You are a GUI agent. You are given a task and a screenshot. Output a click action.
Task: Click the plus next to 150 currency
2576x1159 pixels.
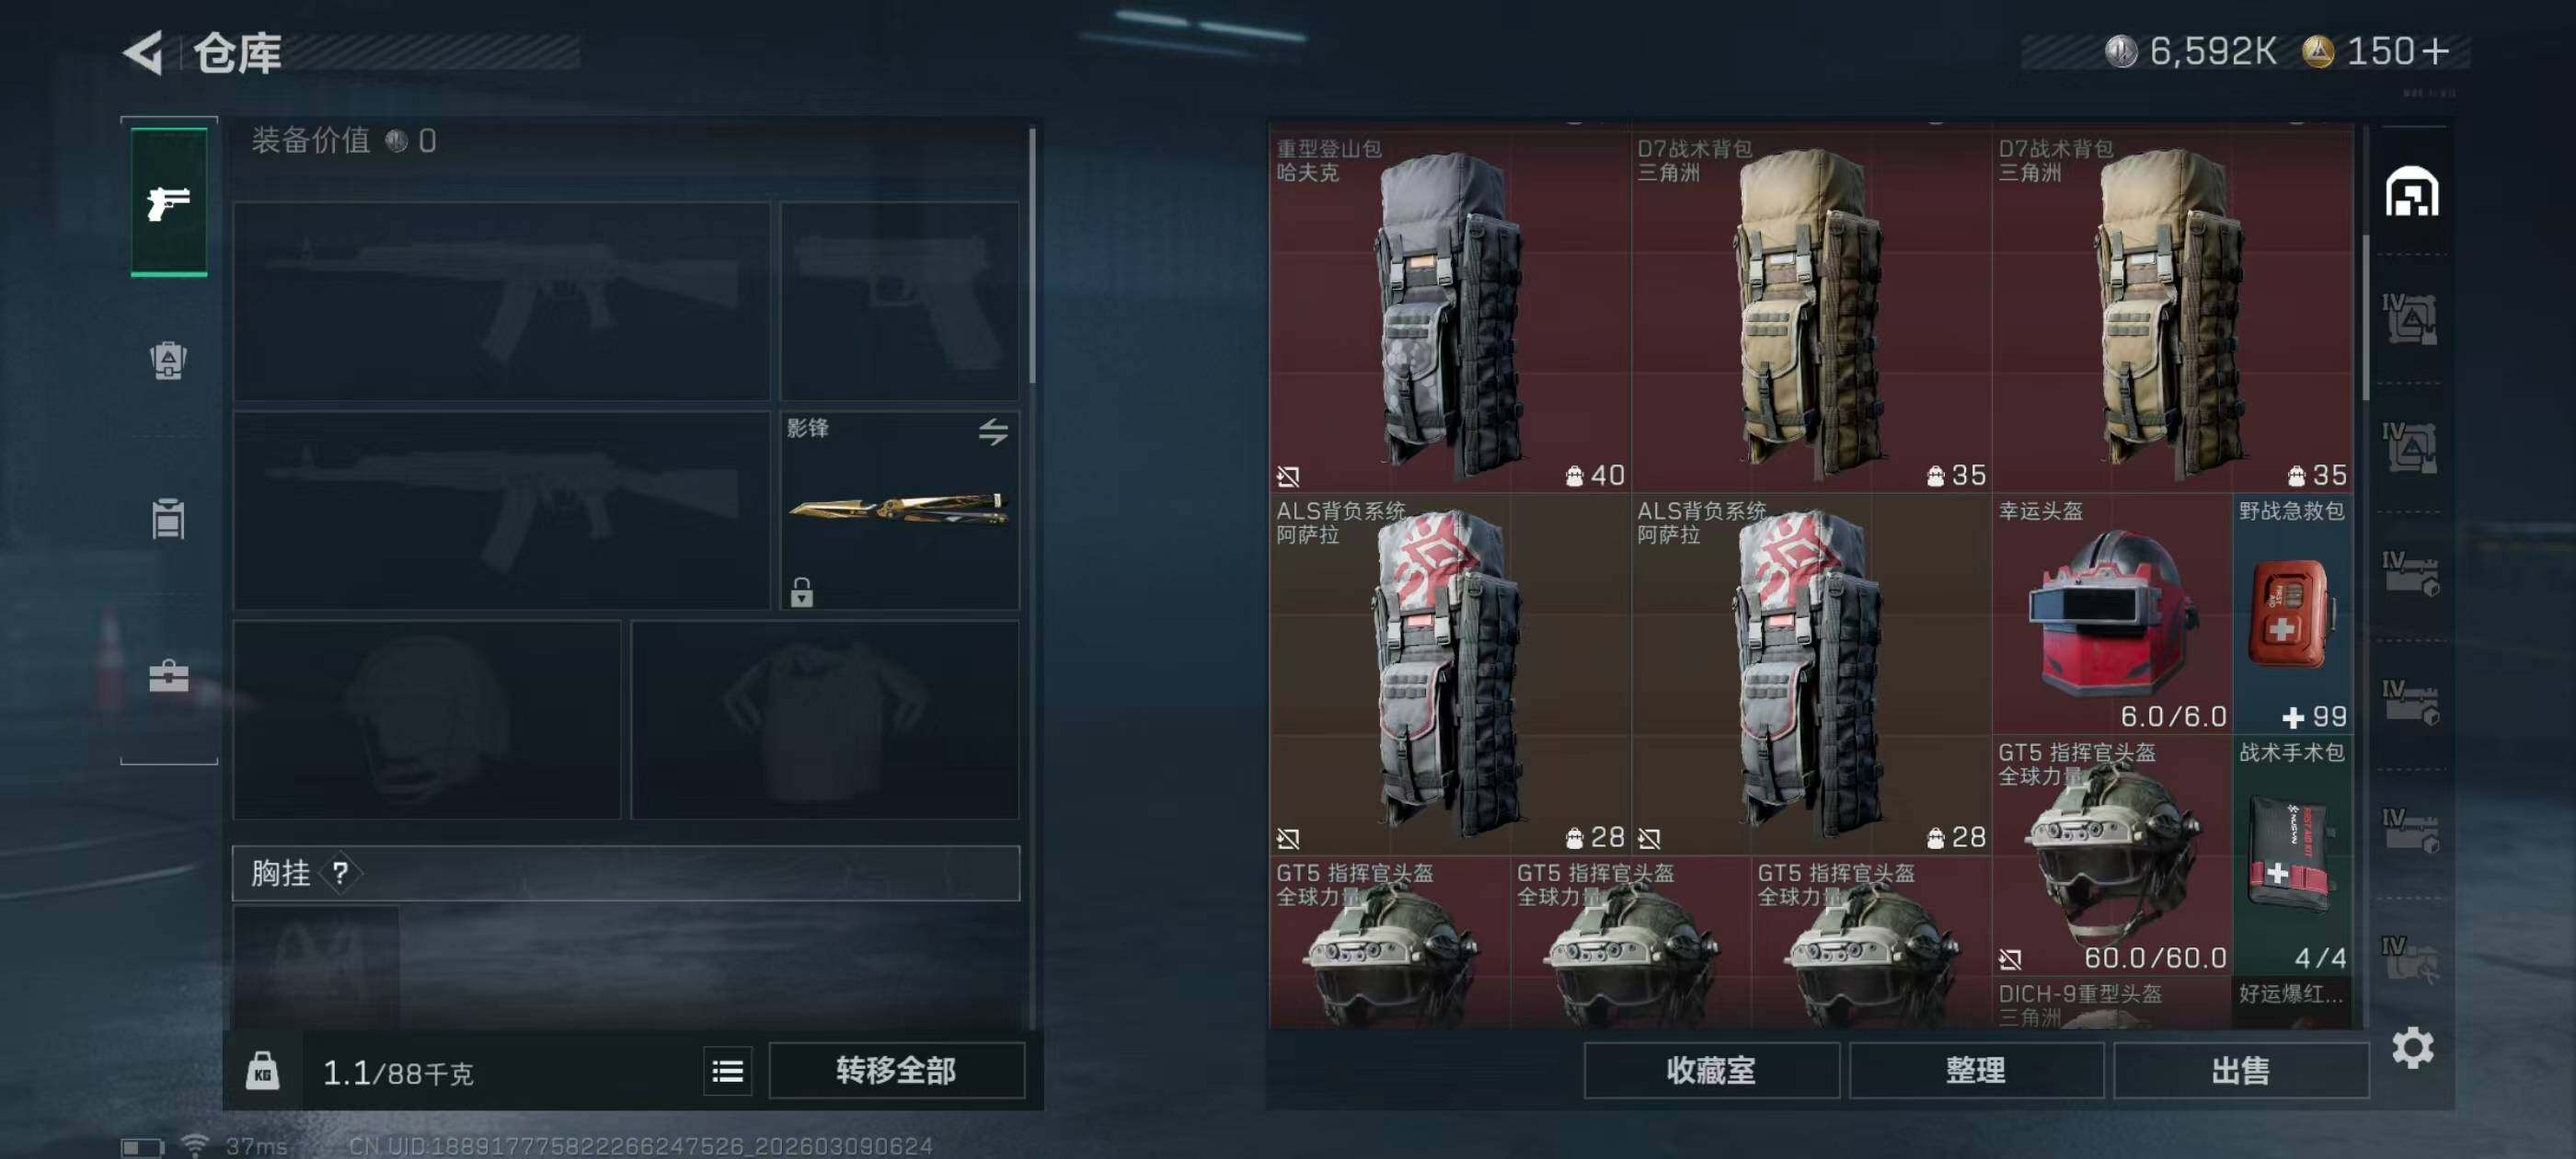2437,51
